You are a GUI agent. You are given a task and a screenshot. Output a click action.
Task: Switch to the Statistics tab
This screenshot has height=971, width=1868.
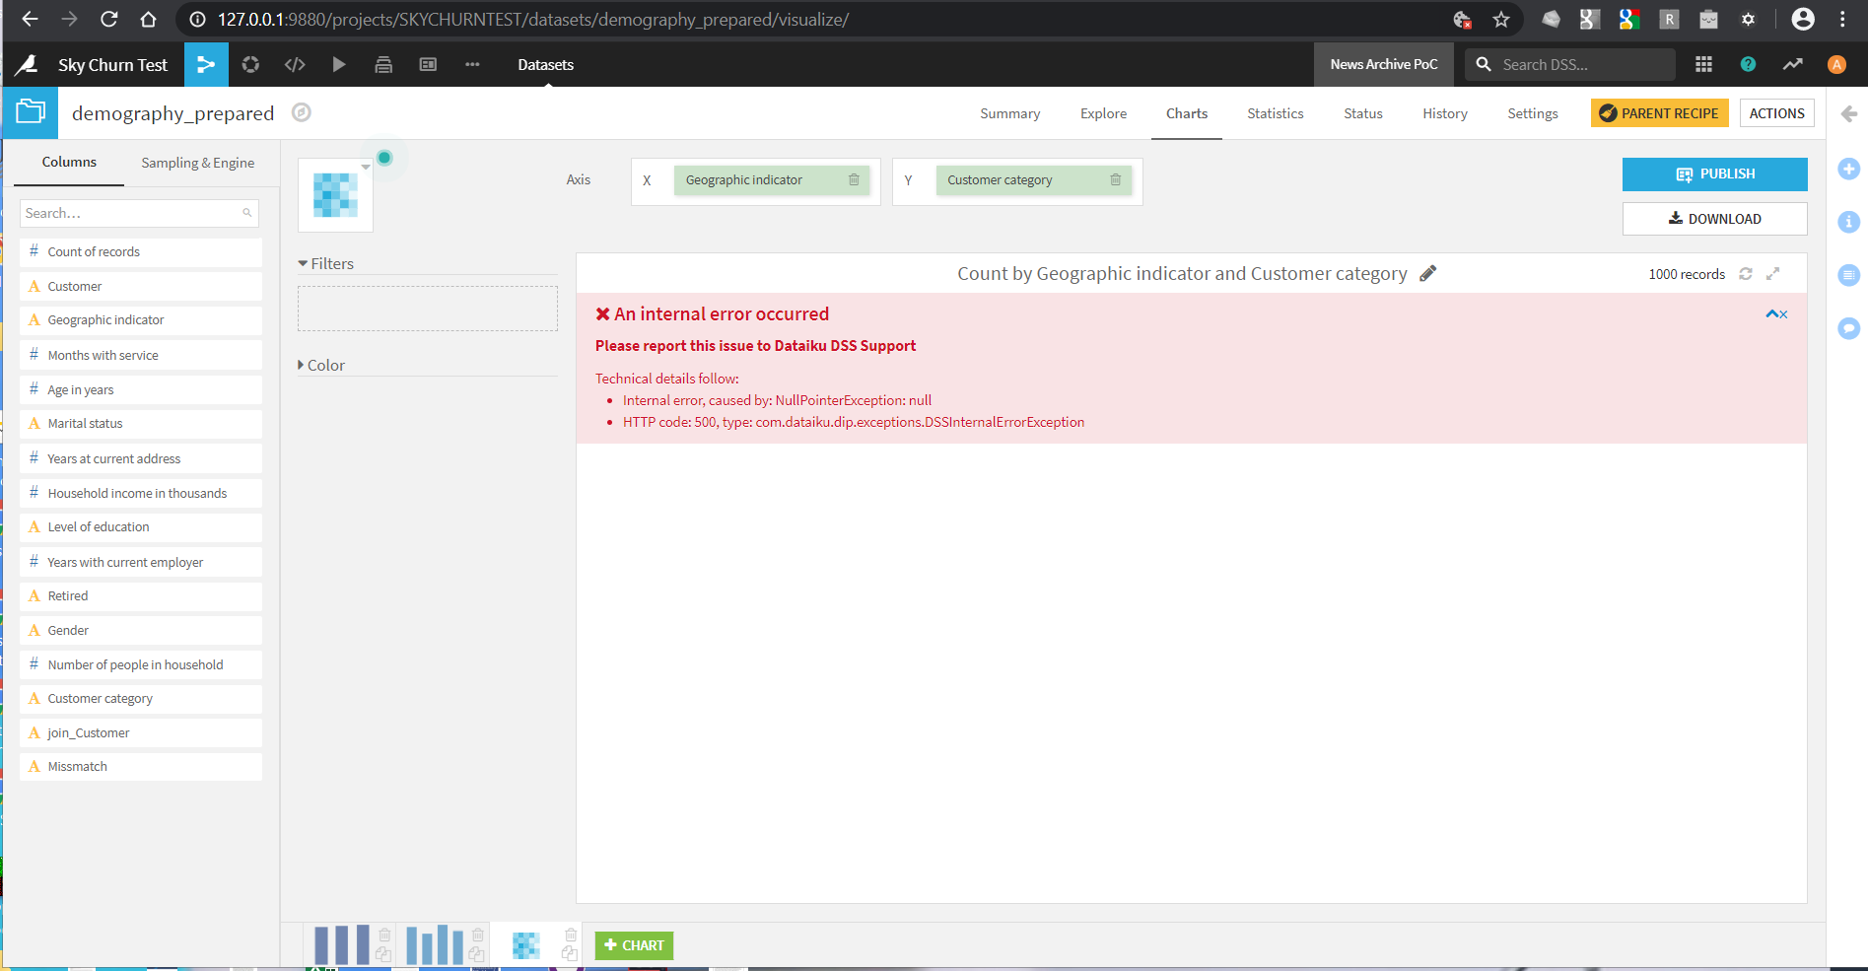tap(1275, 113)
